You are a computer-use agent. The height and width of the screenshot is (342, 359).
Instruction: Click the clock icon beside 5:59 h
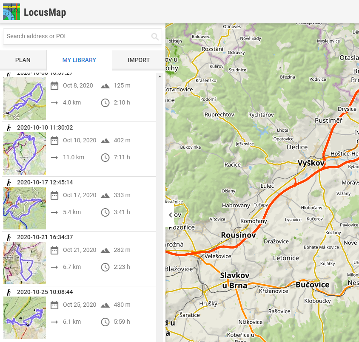[x=105, y=322]
